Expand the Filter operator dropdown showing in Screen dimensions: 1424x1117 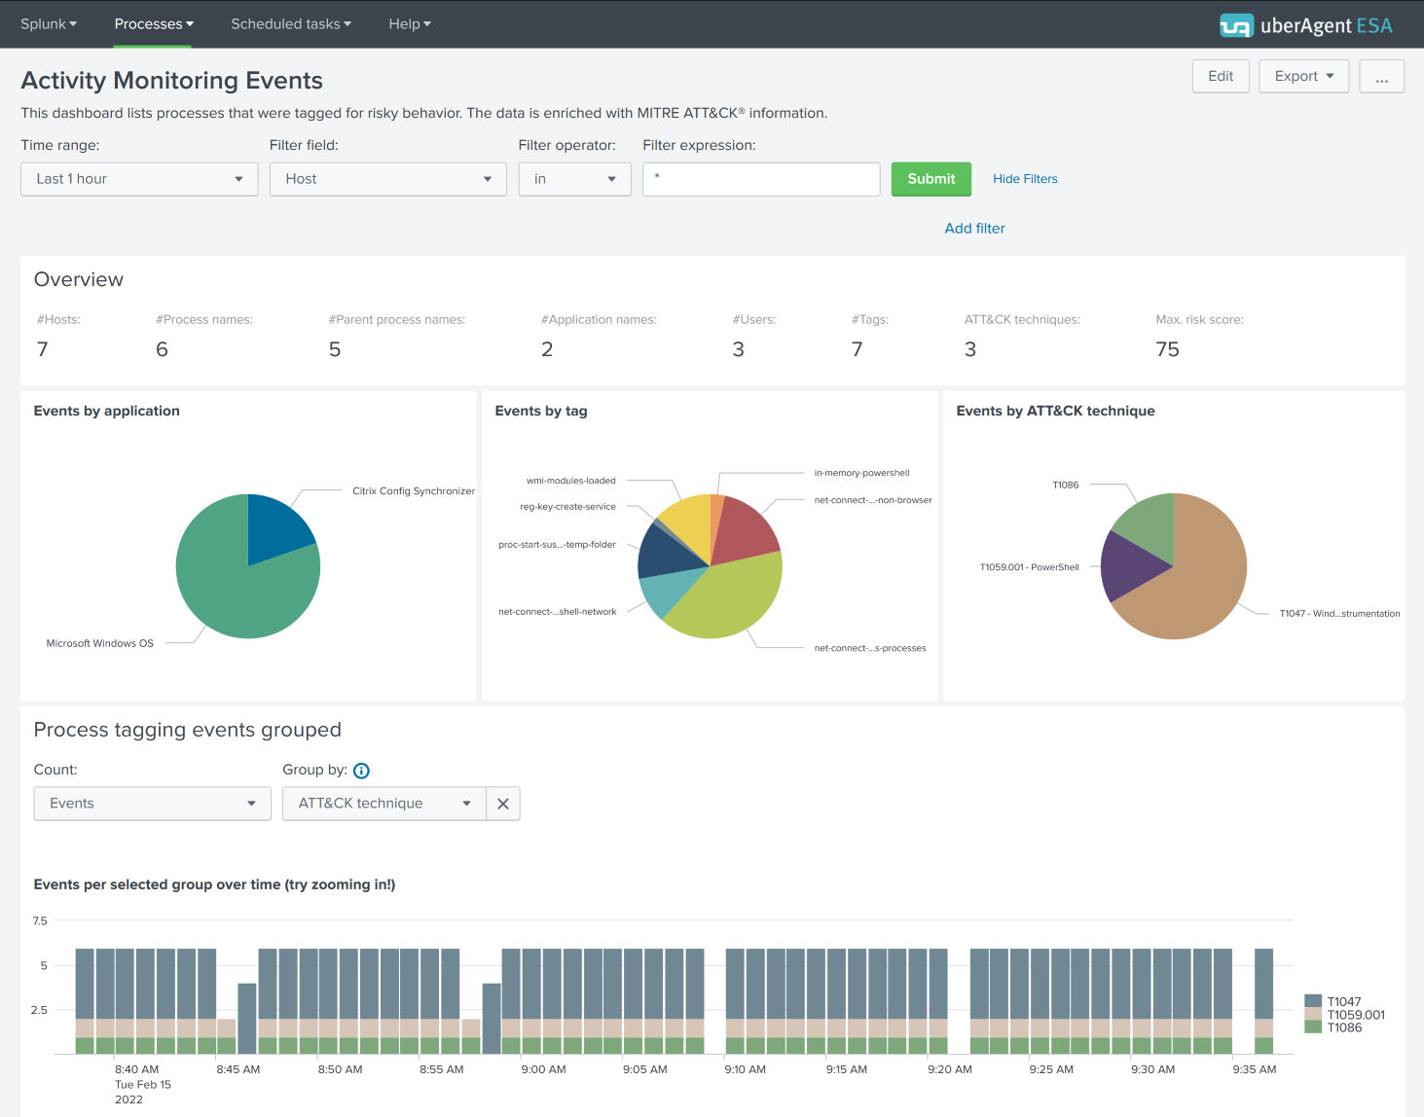point(575,179)
